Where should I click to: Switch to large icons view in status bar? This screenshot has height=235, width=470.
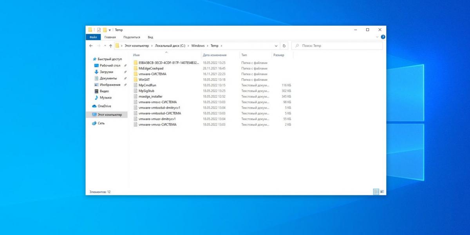[382, 192]
